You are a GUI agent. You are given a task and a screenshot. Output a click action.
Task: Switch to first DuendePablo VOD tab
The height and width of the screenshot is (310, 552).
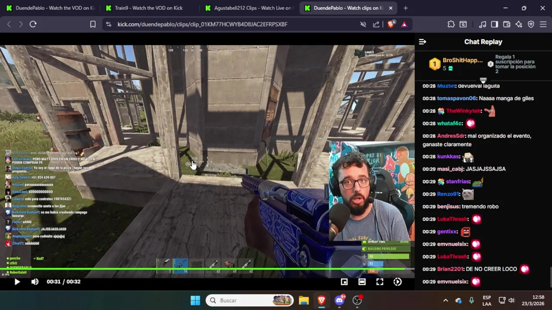click(x=50, y=8)
